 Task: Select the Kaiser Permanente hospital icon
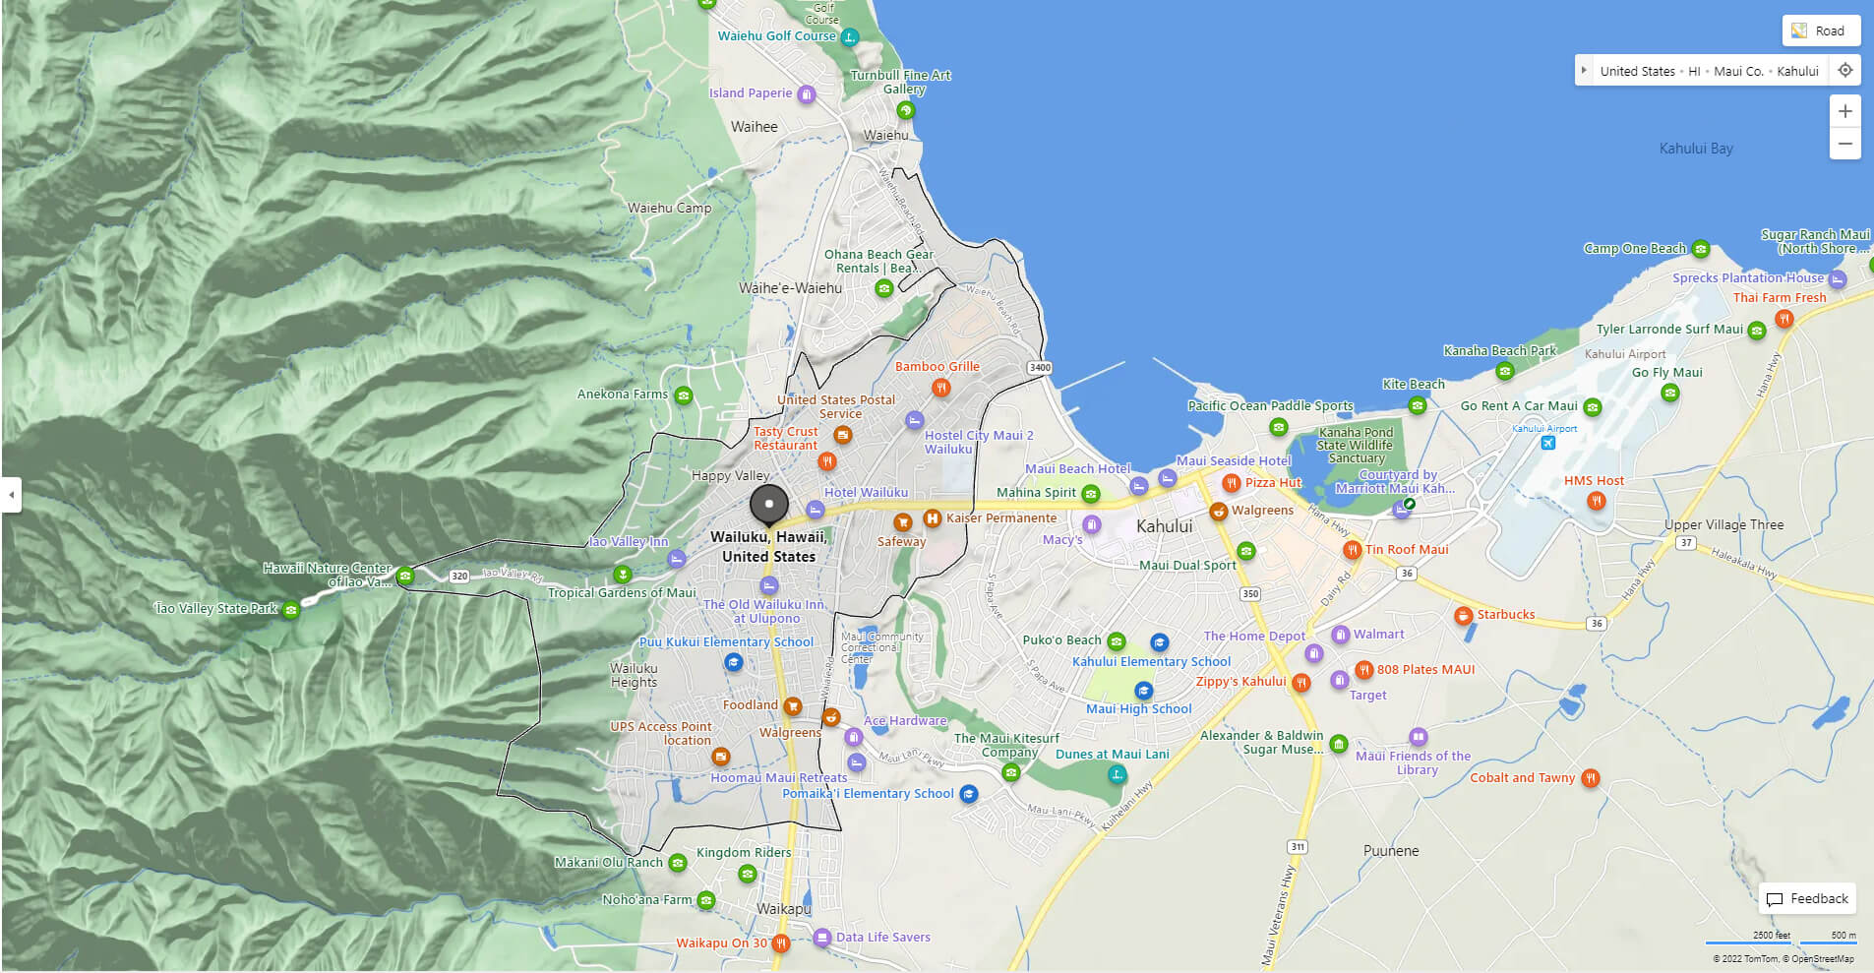coord(931,518)
